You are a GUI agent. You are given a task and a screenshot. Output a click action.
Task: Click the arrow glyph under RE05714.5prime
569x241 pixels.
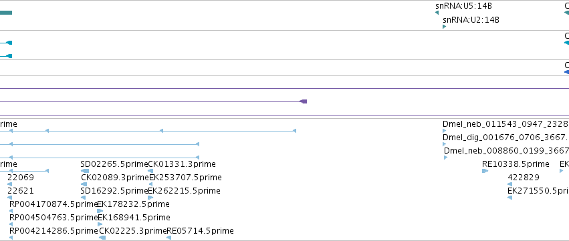(x=168, y=238)
